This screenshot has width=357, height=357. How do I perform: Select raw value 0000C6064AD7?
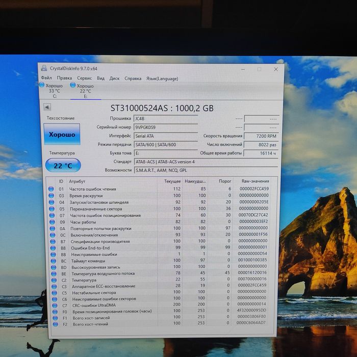coord(251,322)
